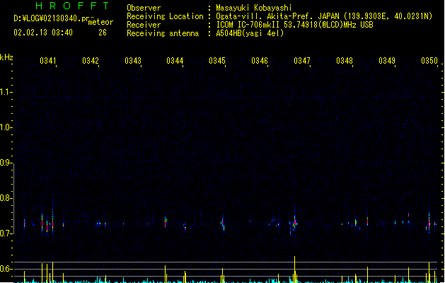Click time marker 0350
Viewport: 445px width, 283px height.
click(429, 61)
